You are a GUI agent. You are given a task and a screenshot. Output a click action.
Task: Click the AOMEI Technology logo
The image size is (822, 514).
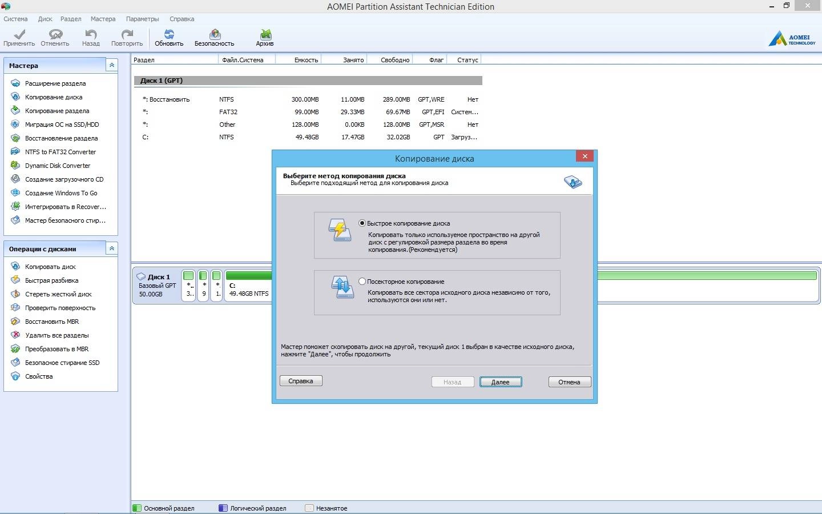point(792,39)
